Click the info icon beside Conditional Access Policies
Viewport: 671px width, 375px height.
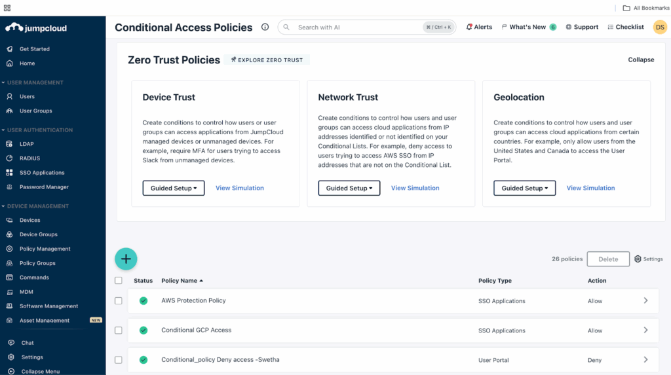265,27
